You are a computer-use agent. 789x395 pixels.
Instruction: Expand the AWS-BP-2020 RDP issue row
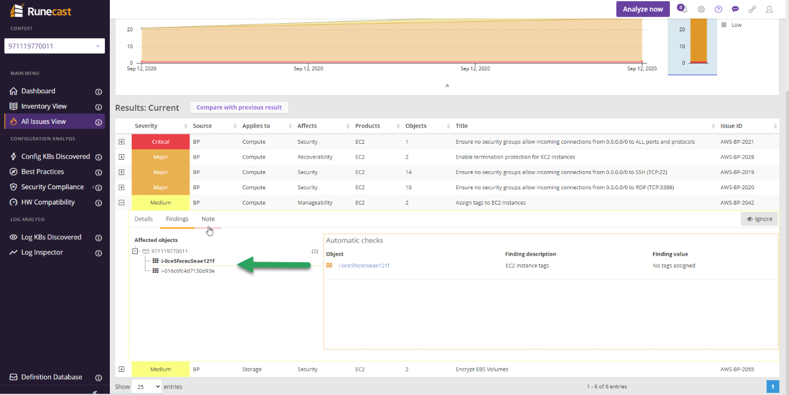(x=121, y=188)
